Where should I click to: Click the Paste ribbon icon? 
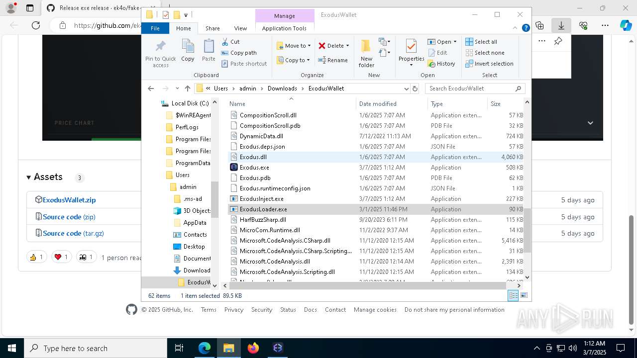(209, 51)
